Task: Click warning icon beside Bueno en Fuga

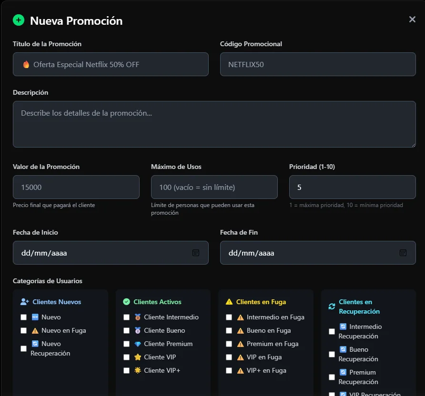Action: click(241, 330)
